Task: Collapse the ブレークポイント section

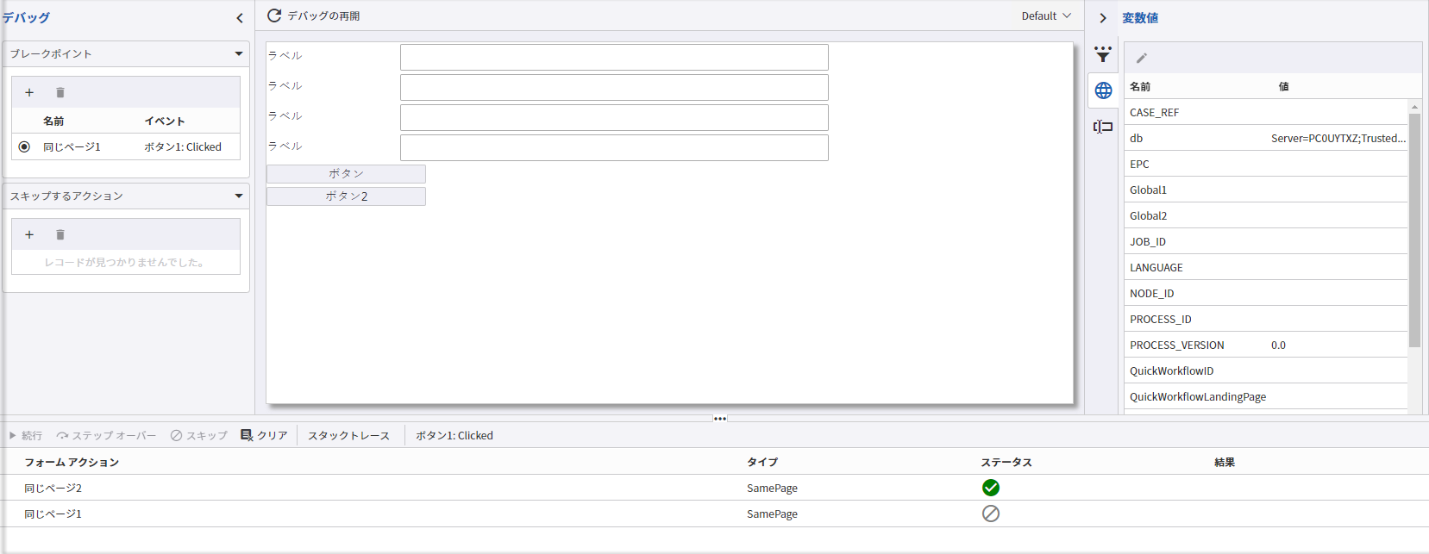Action: pyautogui.click(x=239, y=53)
